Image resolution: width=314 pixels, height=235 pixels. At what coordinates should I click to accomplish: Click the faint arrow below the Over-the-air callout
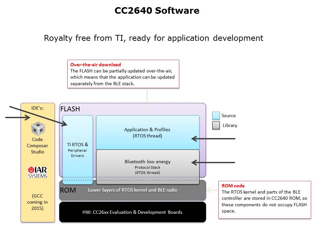point(147,101)
